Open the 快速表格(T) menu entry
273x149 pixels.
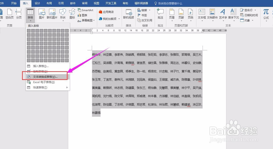(48, 87)
